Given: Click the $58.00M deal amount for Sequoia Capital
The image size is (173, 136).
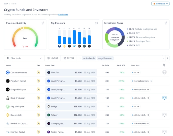Looking at the screenshot, I should 78,106.
